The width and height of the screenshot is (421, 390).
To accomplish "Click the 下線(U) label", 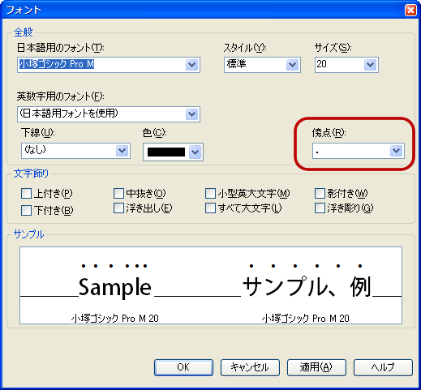I will pos(38,133).
